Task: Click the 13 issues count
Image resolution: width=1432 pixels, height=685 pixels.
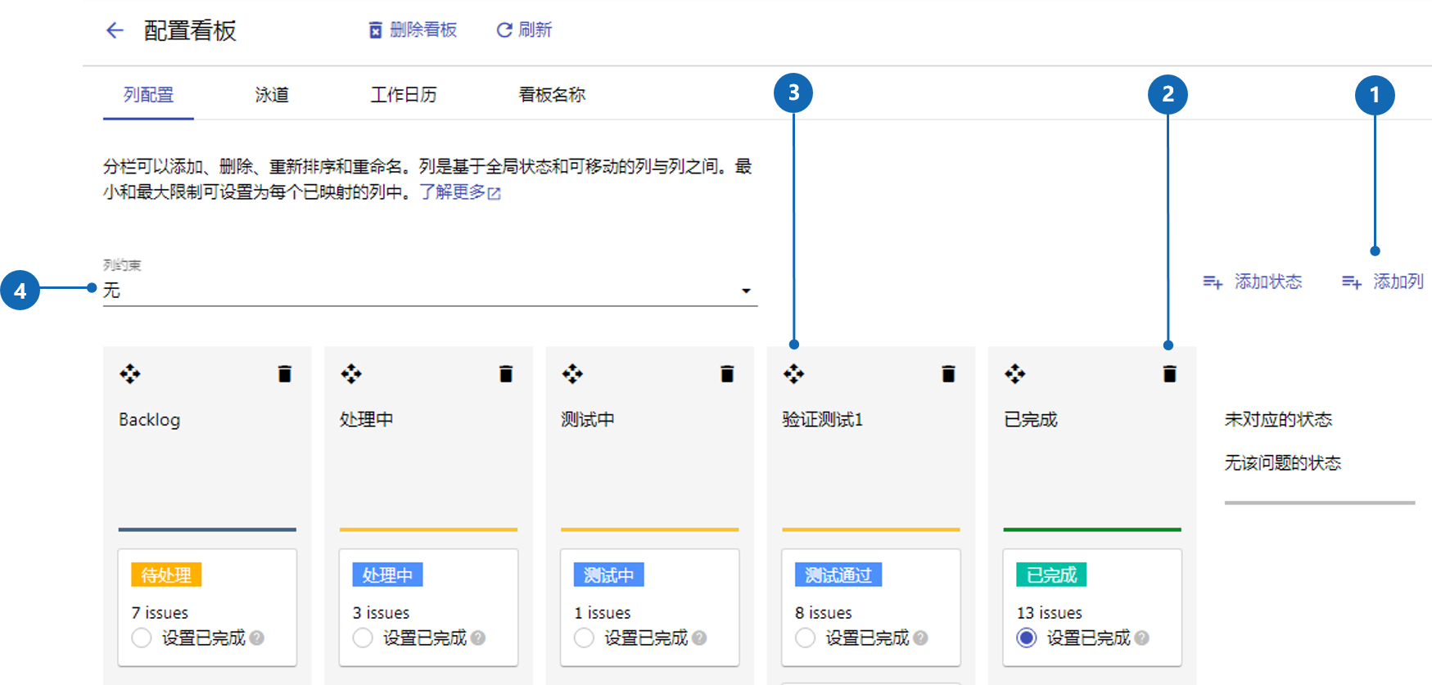Action: tap(1050, 613)
